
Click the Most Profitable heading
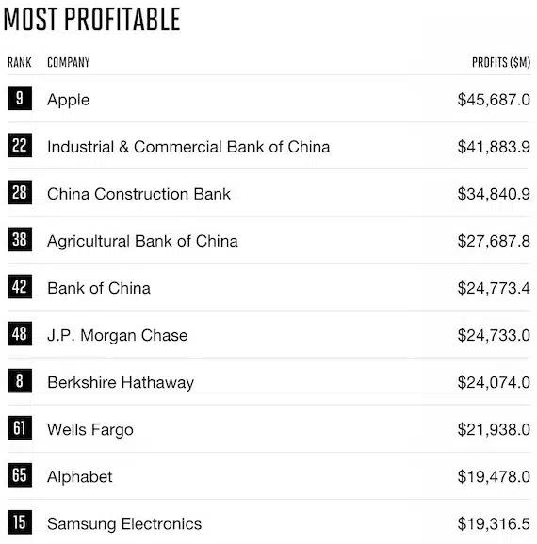pos(91,19)
